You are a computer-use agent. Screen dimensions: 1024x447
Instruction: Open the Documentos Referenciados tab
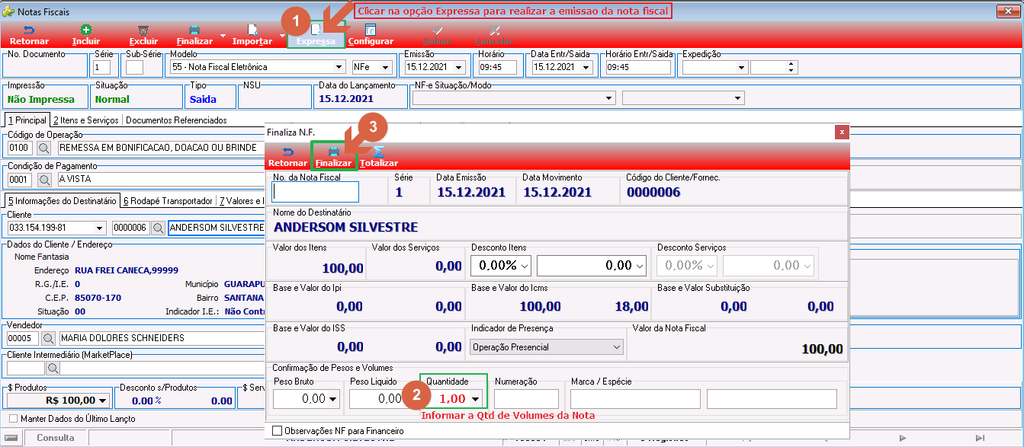[176, 120]
